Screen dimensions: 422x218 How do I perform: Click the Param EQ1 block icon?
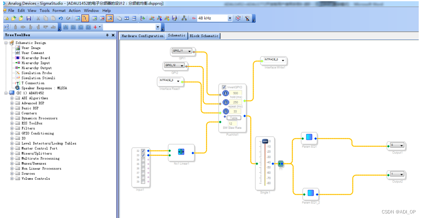pyautogui.click(x=309, y=137)
